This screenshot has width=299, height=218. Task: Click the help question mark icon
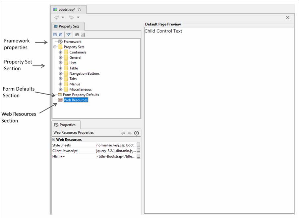point(137,133)
